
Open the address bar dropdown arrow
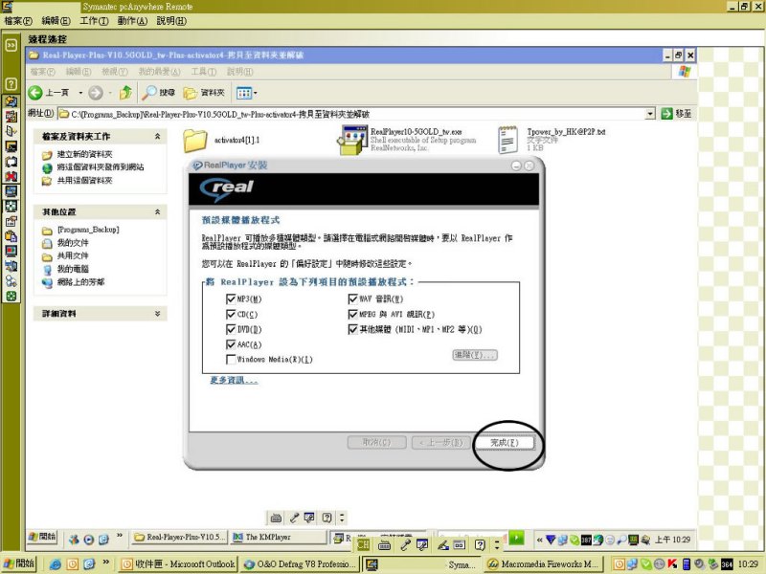(650, 114)
